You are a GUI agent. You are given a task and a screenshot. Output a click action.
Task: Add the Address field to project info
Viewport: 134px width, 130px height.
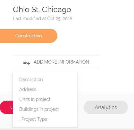pyautogui.click(x=28, y=89)
